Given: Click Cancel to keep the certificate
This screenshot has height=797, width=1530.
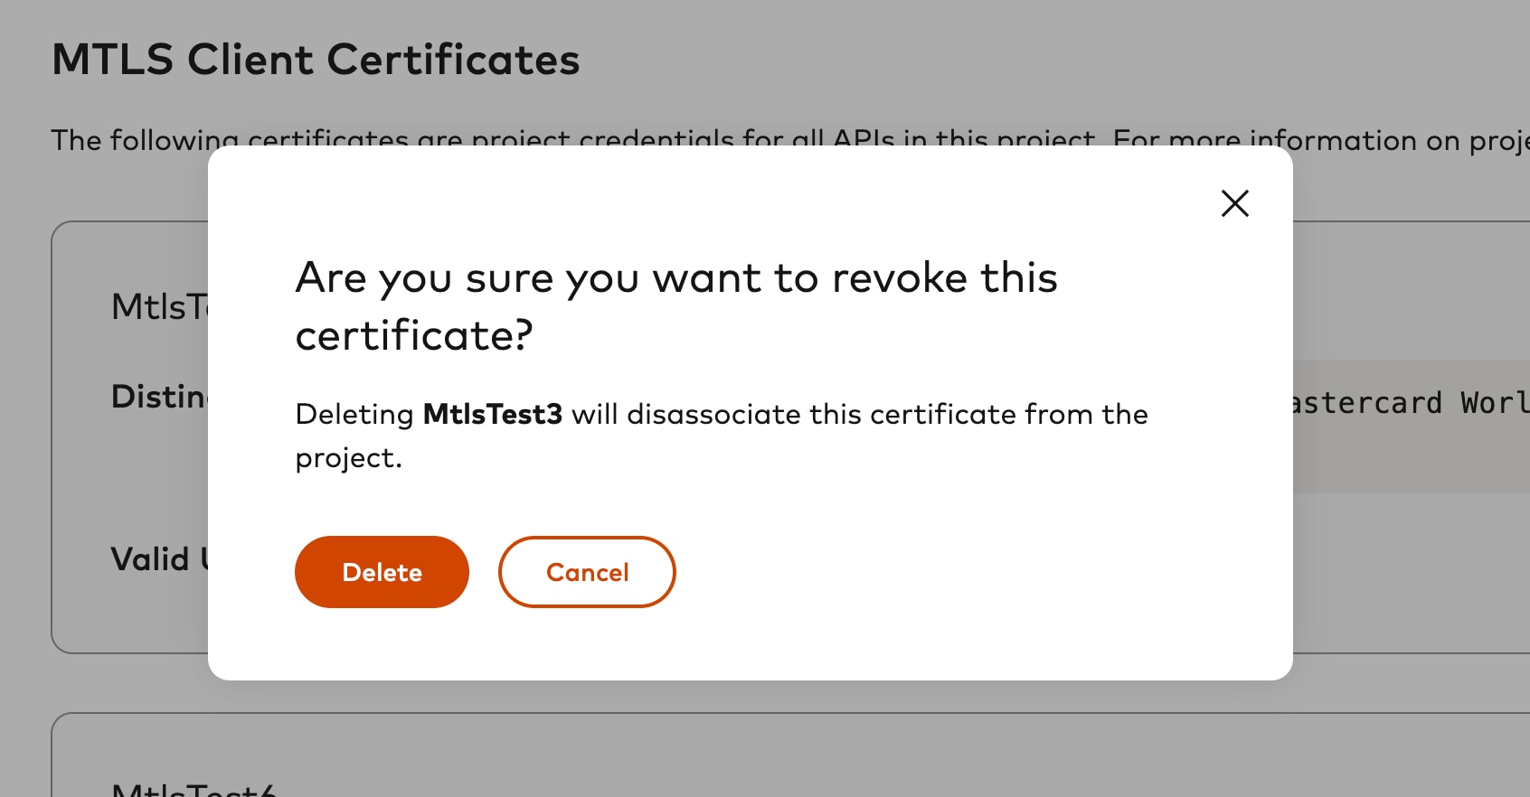Looking at the screenshot, I should point(586,571).
